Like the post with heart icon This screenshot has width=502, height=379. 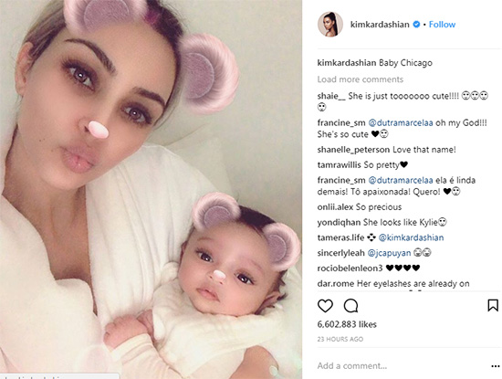pos(325,306)
